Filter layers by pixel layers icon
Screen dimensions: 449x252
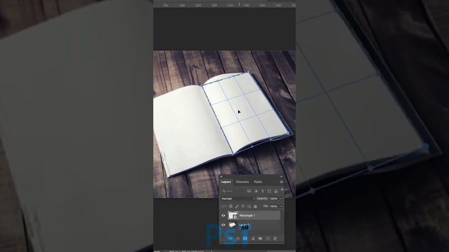249,191
